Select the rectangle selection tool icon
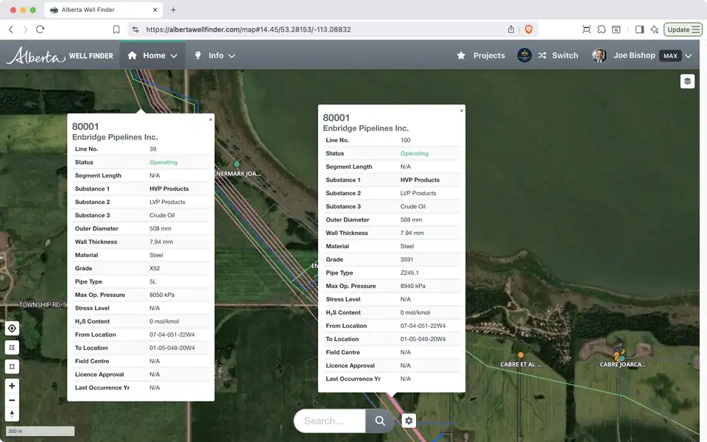 tap(13, 366)
